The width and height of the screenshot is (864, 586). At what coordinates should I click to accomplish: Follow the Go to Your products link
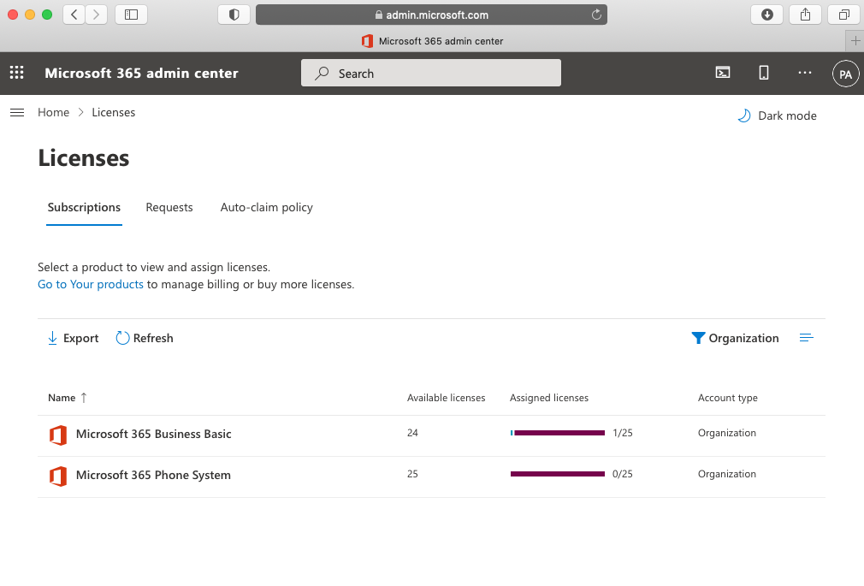click(91, 284)
